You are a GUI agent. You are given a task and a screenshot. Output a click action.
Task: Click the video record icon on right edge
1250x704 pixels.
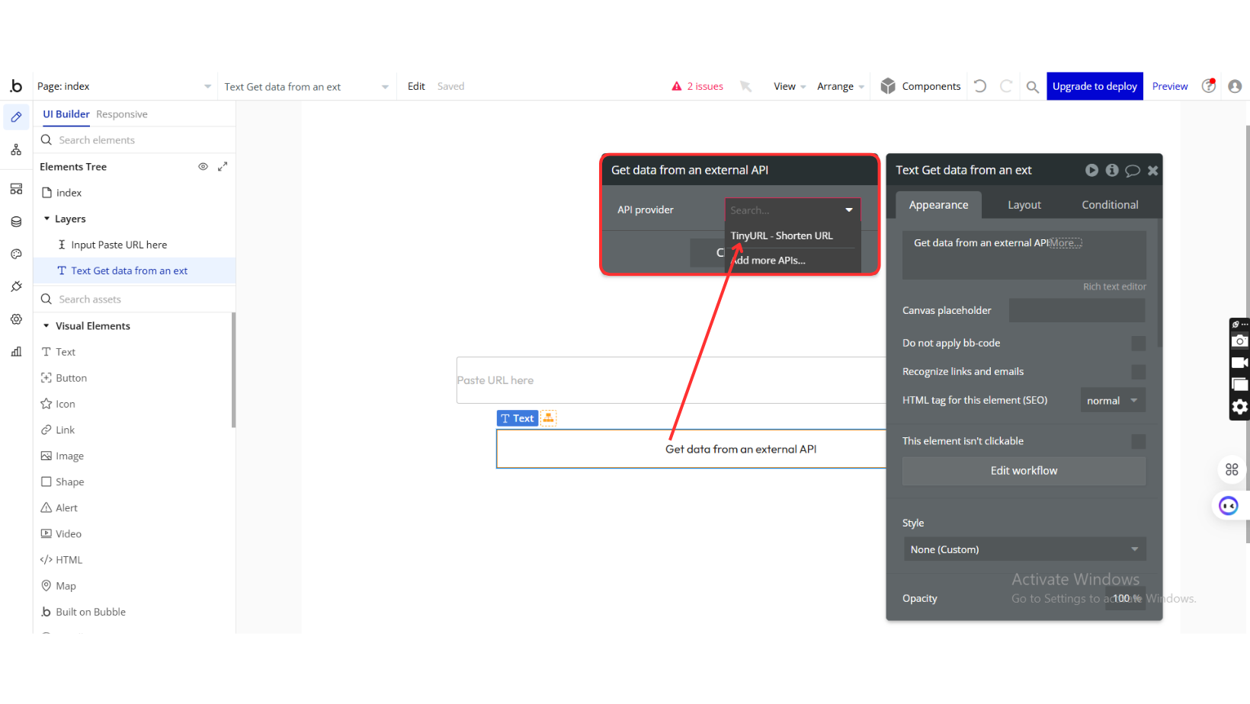1240,363
